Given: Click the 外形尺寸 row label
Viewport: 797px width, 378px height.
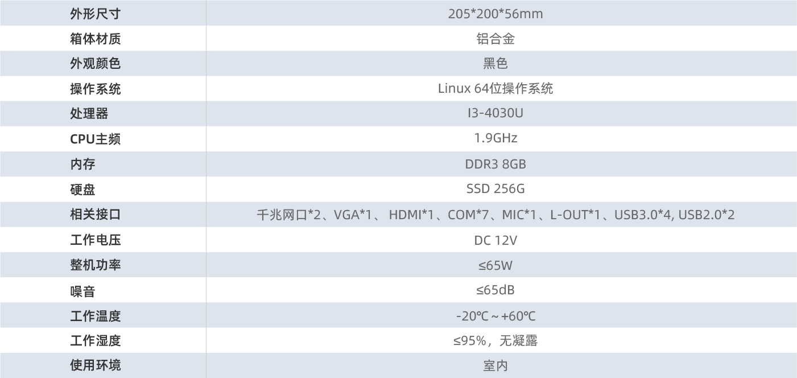Looking at the screenshot, I should 95,14.
